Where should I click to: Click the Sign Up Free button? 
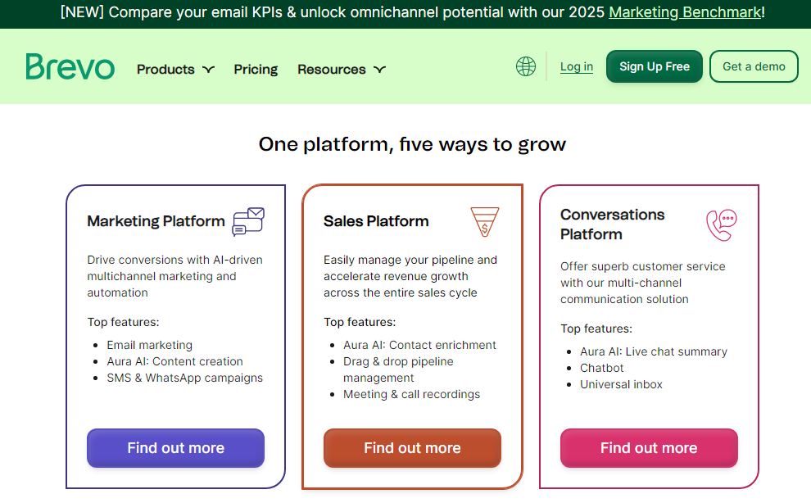tap(655, 66)
